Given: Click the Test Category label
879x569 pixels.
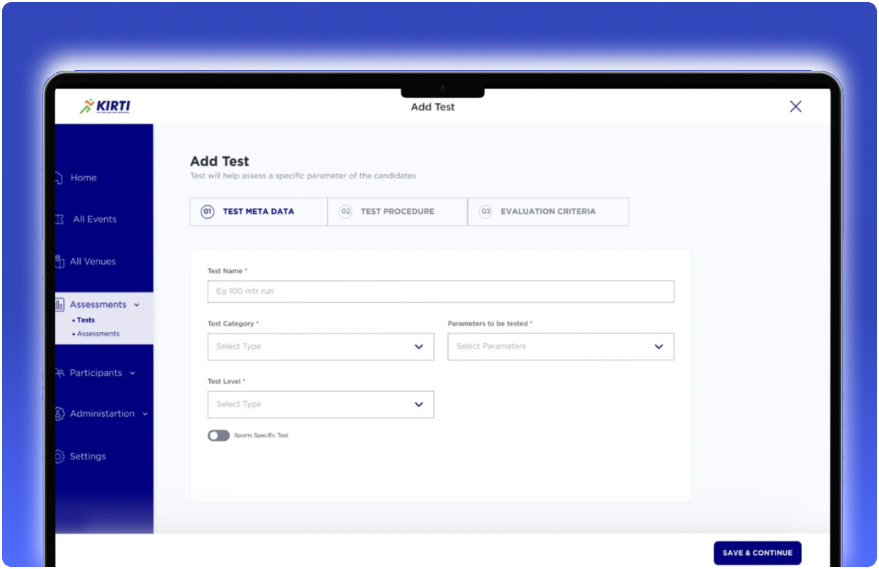Looking at the screenshot, I should tap(233, 323).
